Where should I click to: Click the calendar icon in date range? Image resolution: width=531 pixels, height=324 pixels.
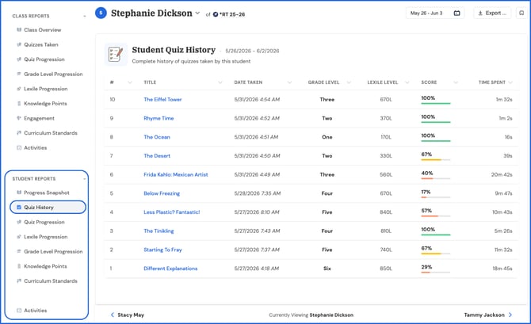tap(457, 13)
